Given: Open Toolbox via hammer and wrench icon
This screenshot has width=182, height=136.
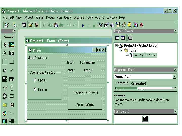Looking at the screenshot, I should tap(124, 25).
